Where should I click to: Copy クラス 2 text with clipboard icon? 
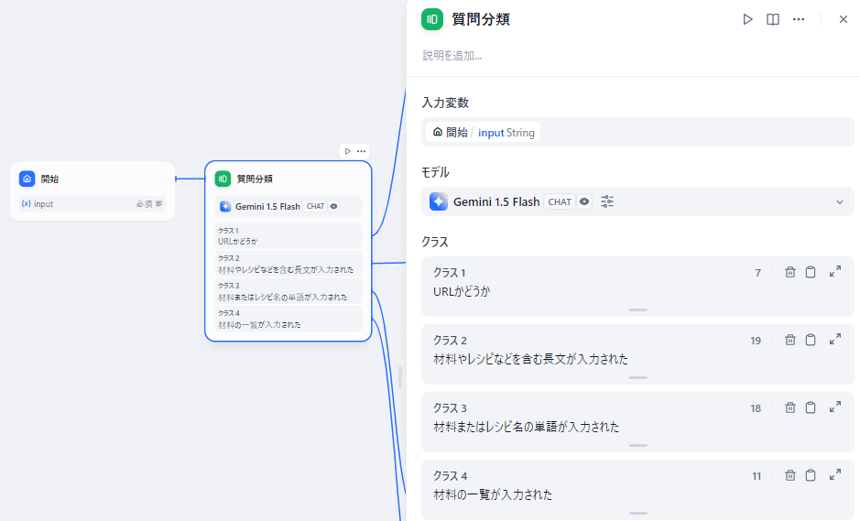pyautogui.click(x=811, y=340)
